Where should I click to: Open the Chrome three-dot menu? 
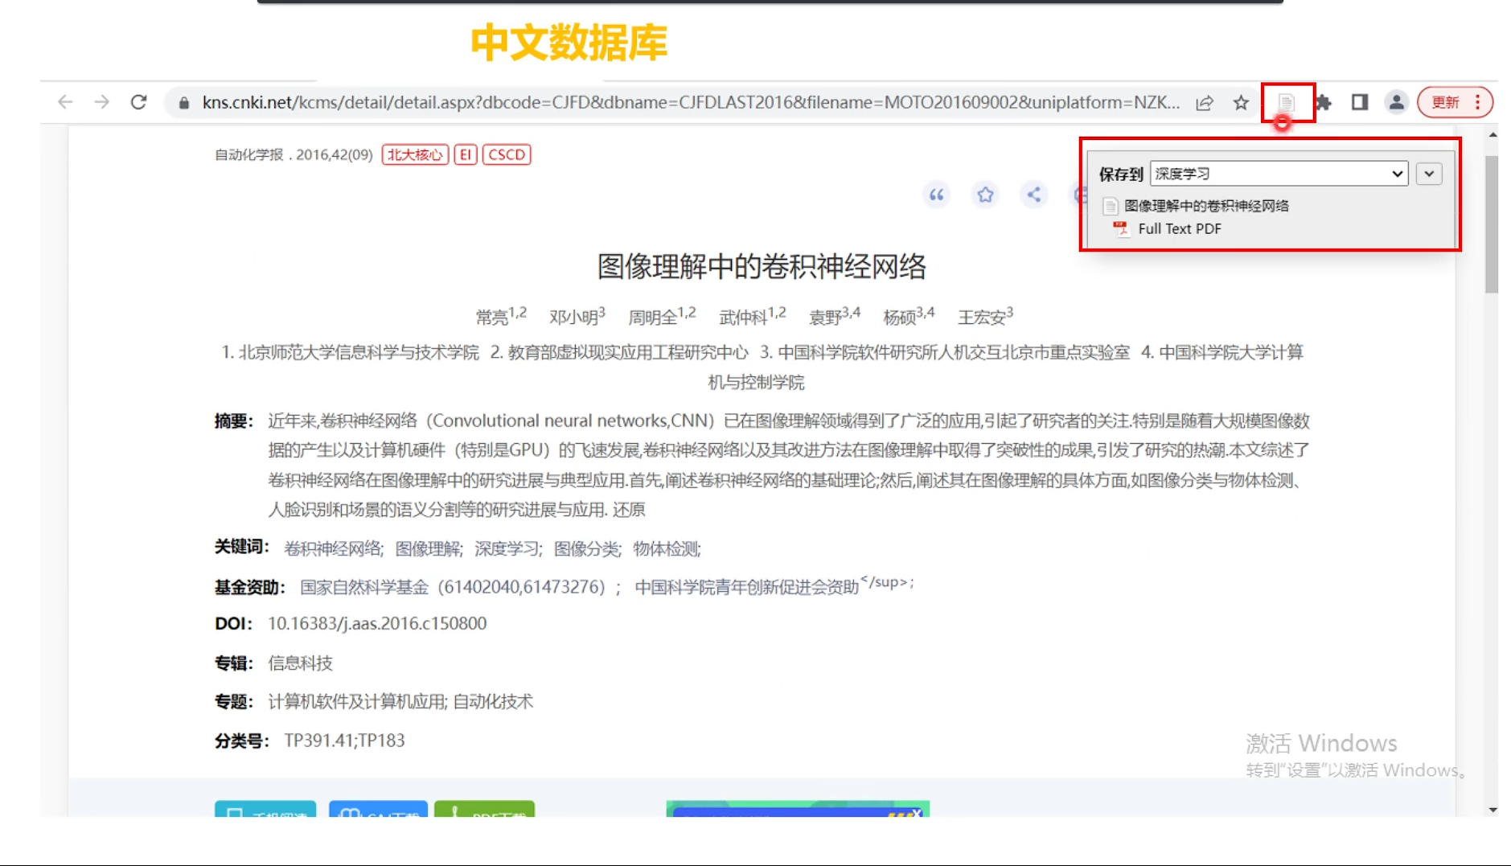coord(1478,102)
